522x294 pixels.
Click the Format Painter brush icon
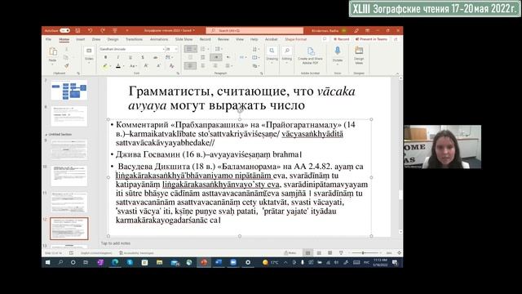[x=67, y=65]
